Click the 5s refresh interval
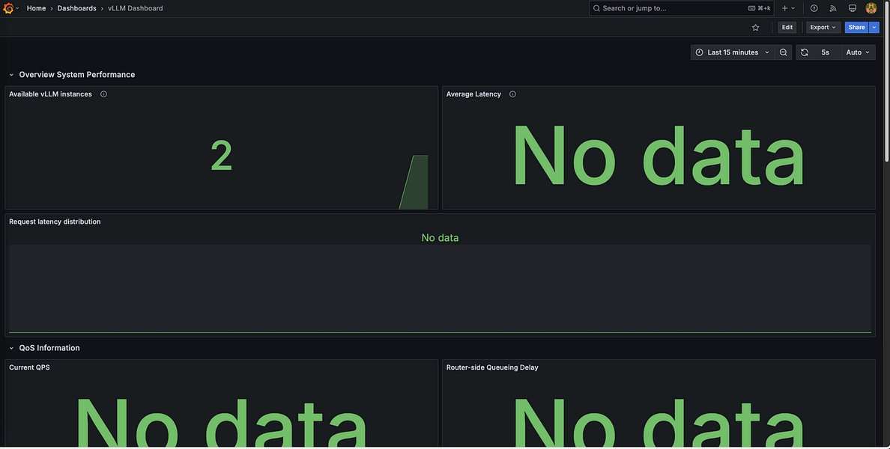Viewport: 890px width, 449px height. 826,52
